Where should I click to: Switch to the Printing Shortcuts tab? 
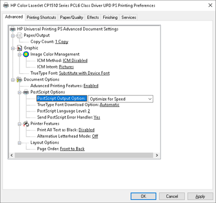click(41, 17)
